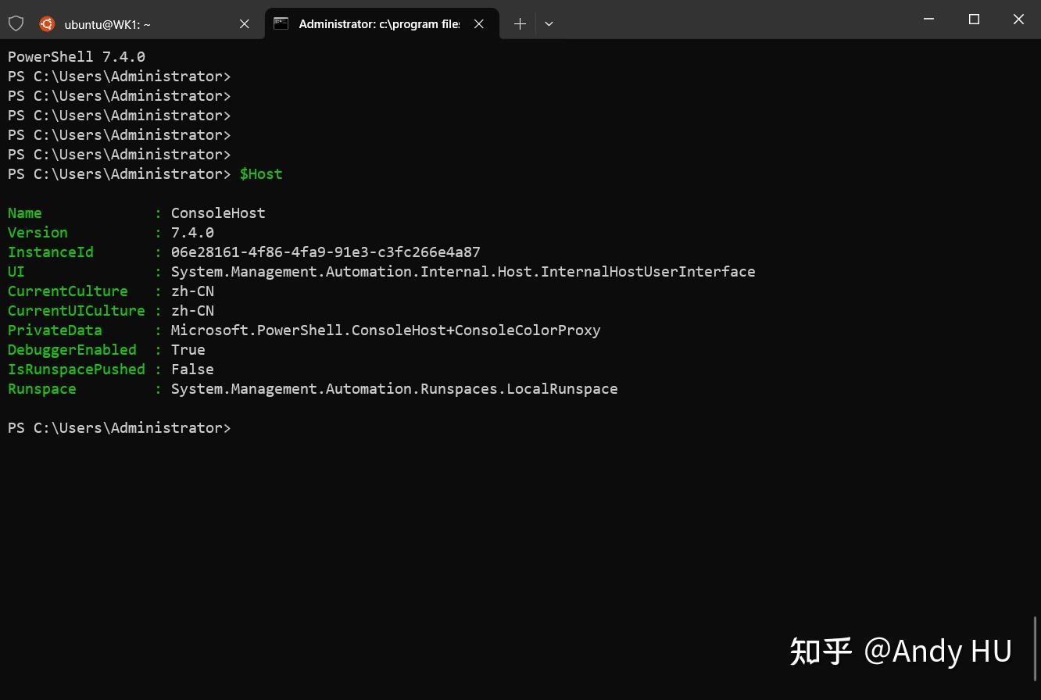Click the shield icon in the title bar

tap(16, 23)
